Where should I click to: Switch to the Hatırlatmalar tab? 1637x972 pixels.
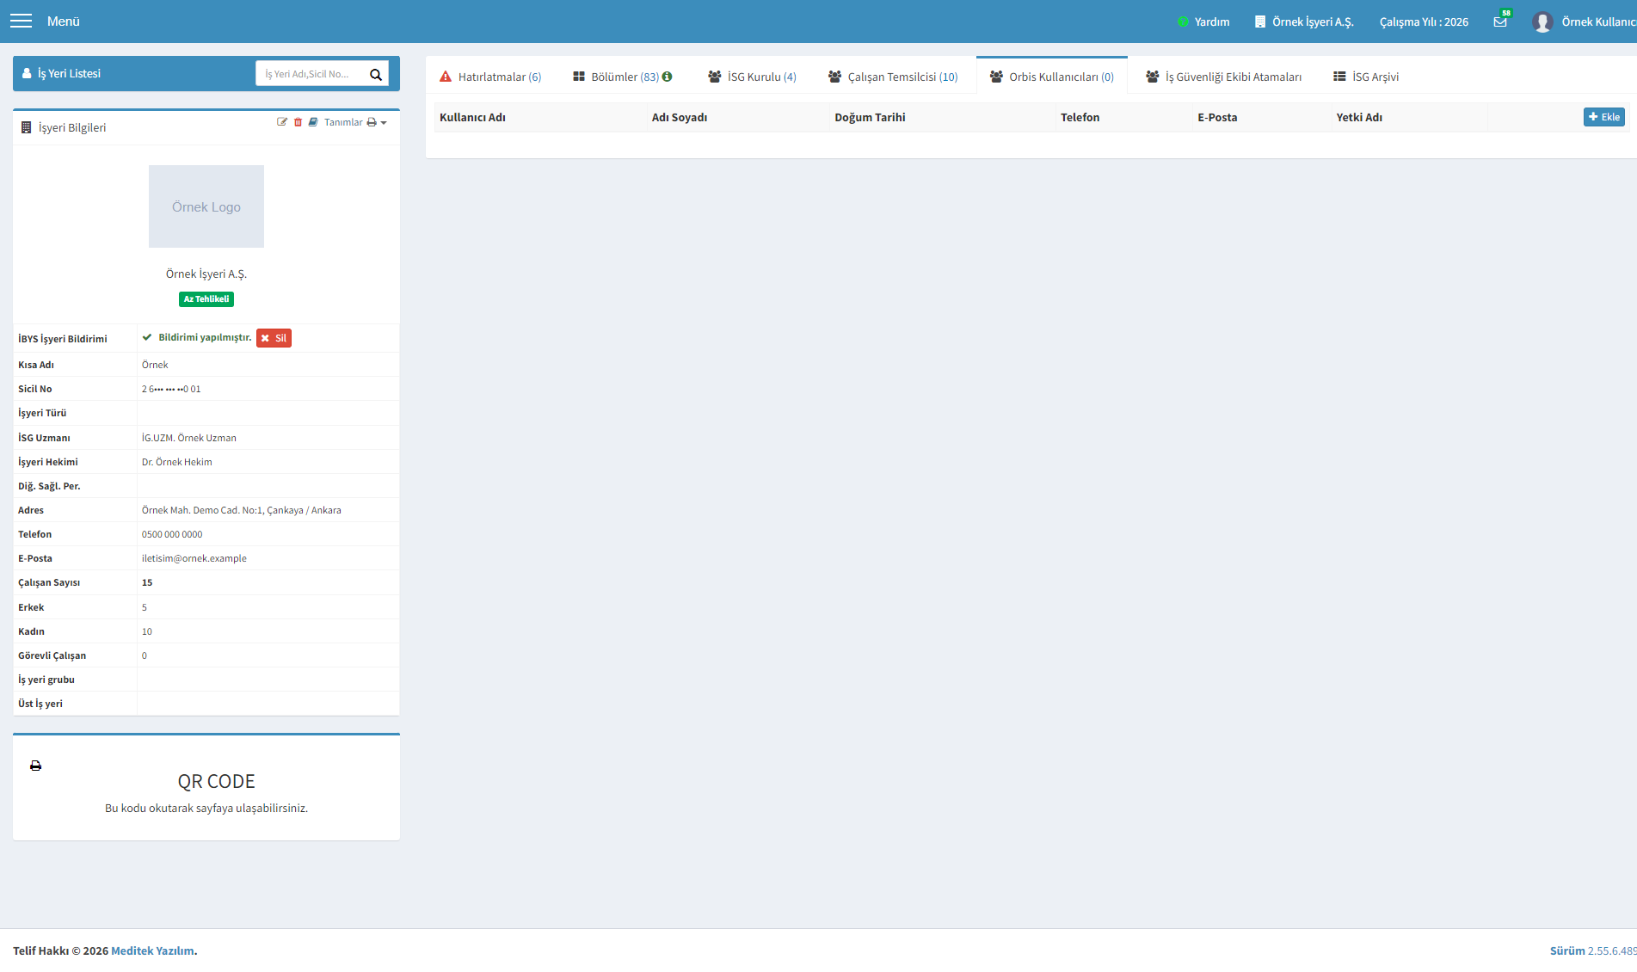click(490, 77)
